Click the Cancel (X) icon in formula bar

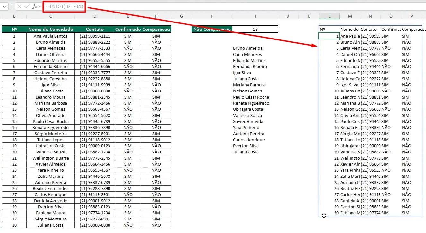click(x=20, y=6)
